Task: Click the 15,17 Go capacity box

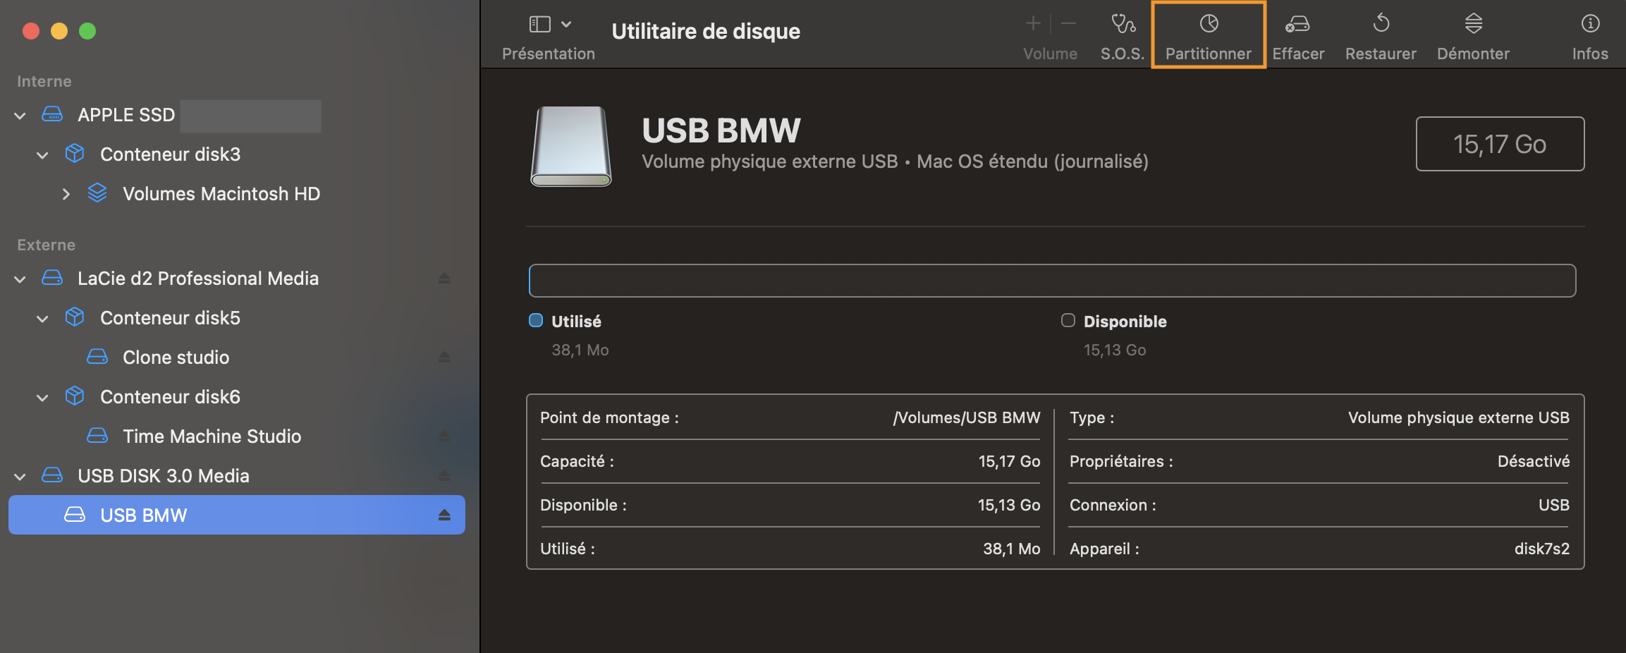Action: coord(1500,144)
